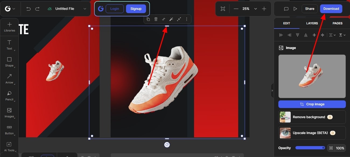The image size is (350, 157).
Task: Open the three-dot more options menu
Action: coord(187,19)
